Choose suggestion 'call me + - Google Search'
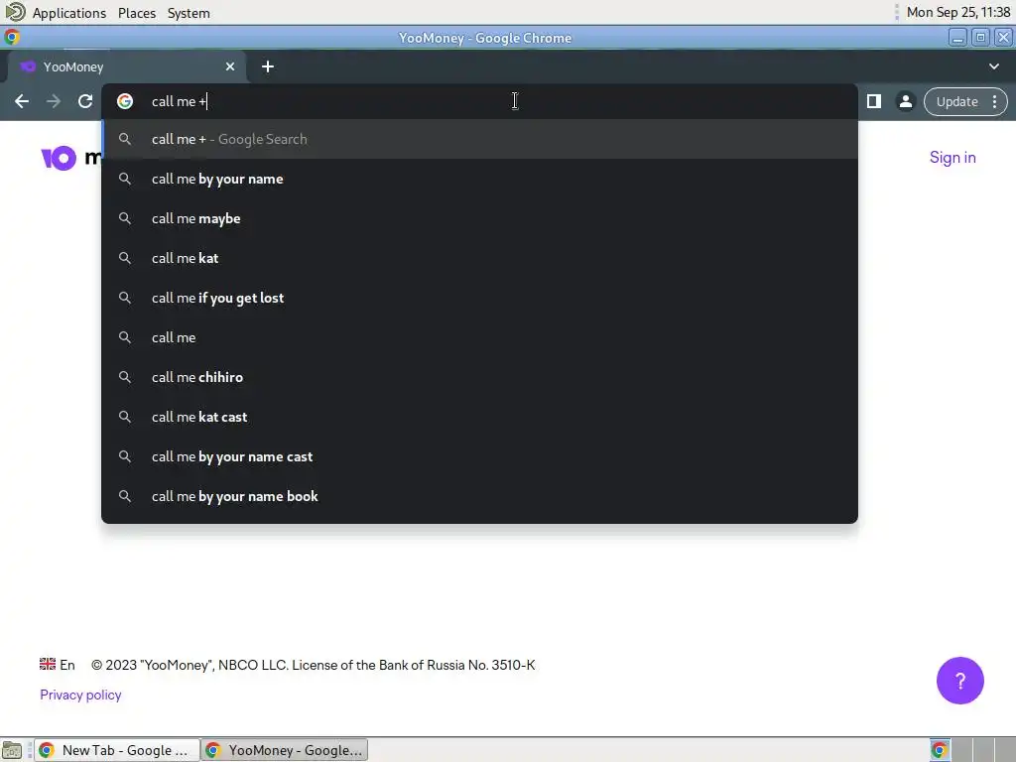 (x=479, y=139)
